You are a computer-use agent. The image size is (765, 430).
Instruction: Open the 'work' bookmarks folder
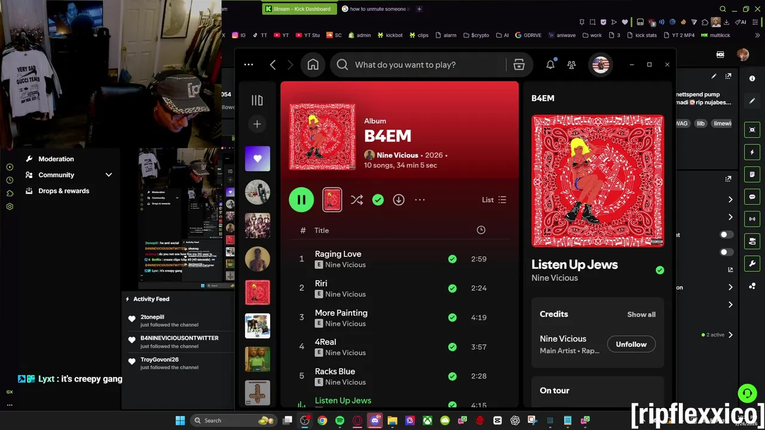coord(592,35)
